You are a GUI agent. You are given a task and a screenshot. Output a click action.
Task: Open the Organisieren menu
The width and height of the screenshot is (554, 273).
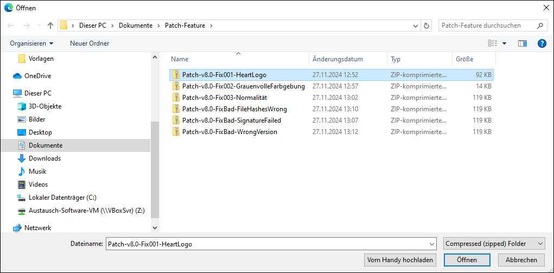[32, 43]
